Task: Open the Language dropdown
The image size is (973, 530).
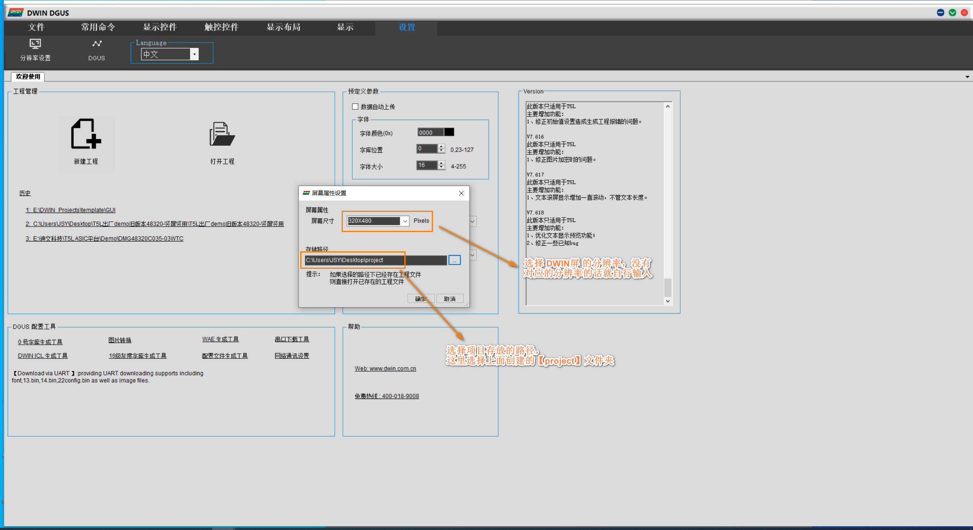Action: 194,54
